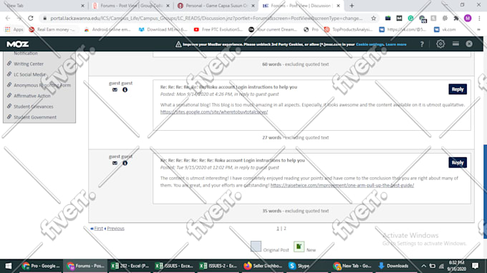Click Grammarly extension icon
487x273 pixels.
[x=410, y=19]
